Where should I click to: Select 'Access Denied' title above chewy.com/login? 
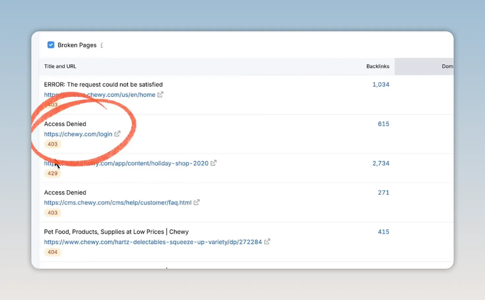click(x=65, y=124)
